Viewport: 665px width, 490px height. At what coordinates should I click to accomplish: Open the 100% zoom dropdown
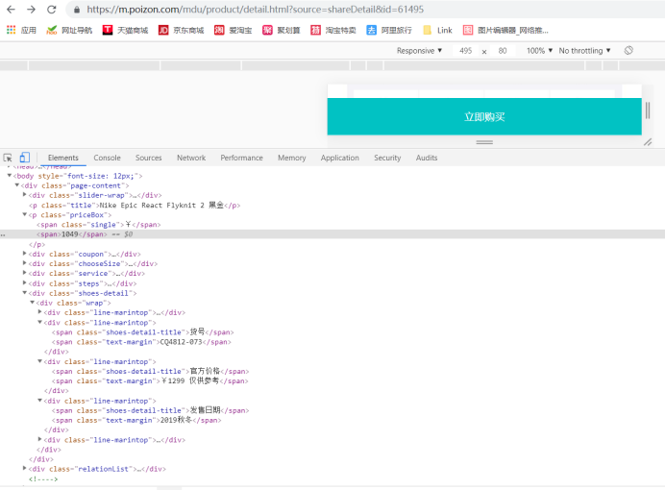point(539,50)
